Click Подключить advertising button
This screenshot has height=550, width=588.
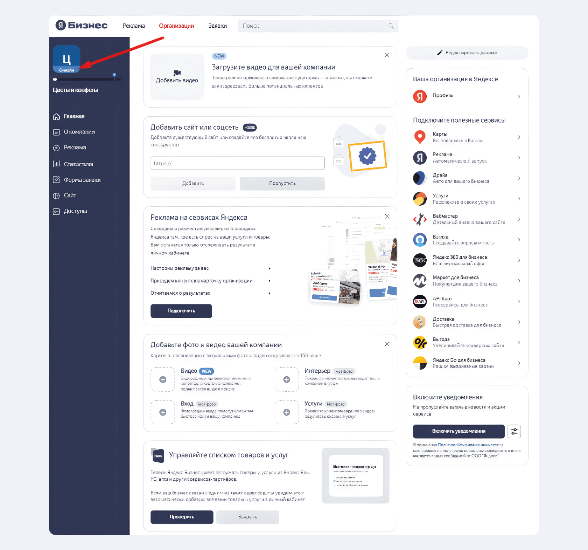(181, 311)
